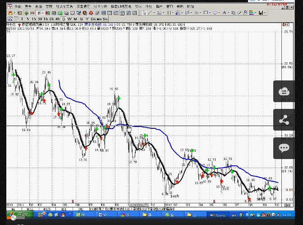Switch to MACD indicator tab

pyautogui.click(x=47, y=209)
